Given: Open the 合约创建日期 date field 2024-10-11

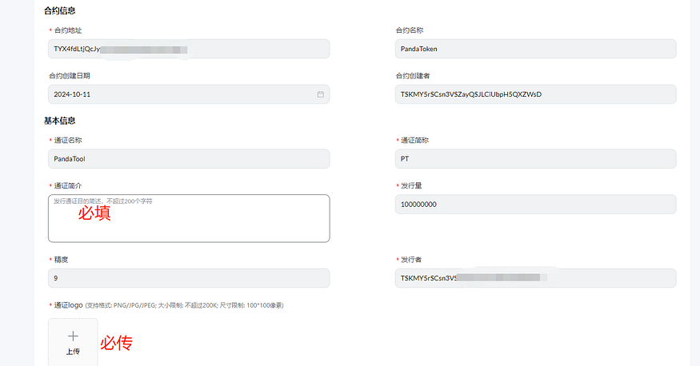Looking at the screenshot, I should click(189, 94).
